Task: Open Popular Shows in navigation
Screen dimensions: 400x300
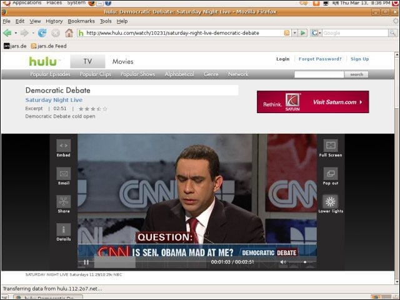Action: point(137,74)
